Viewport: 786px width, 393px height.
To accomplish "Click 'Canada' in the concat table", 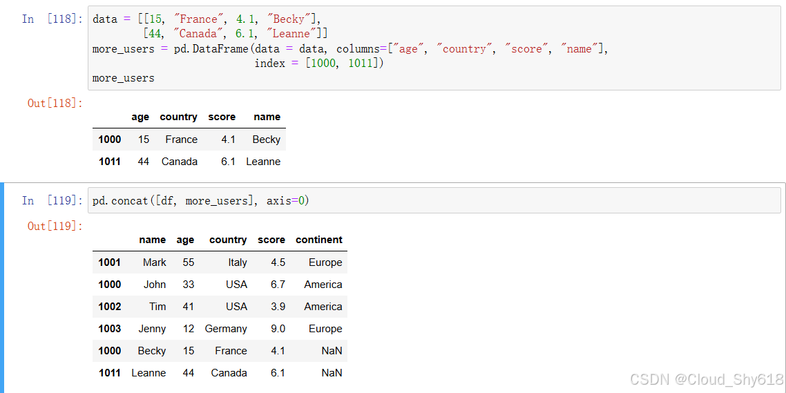I will point(229,372).
